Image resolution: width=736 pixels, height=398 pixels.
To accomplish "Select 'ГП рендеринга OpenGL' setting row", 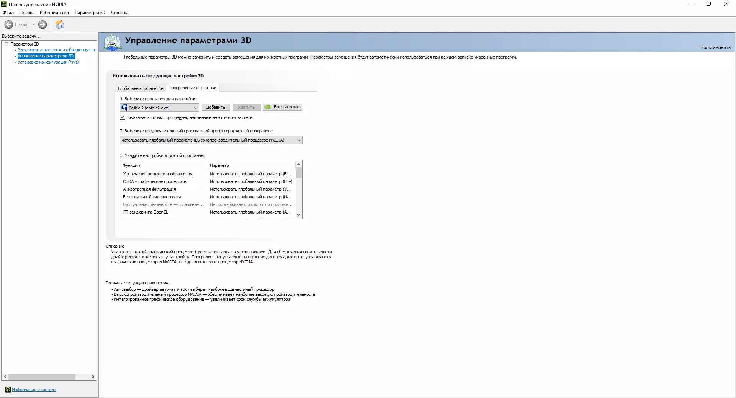I will [x=208, y=212].
